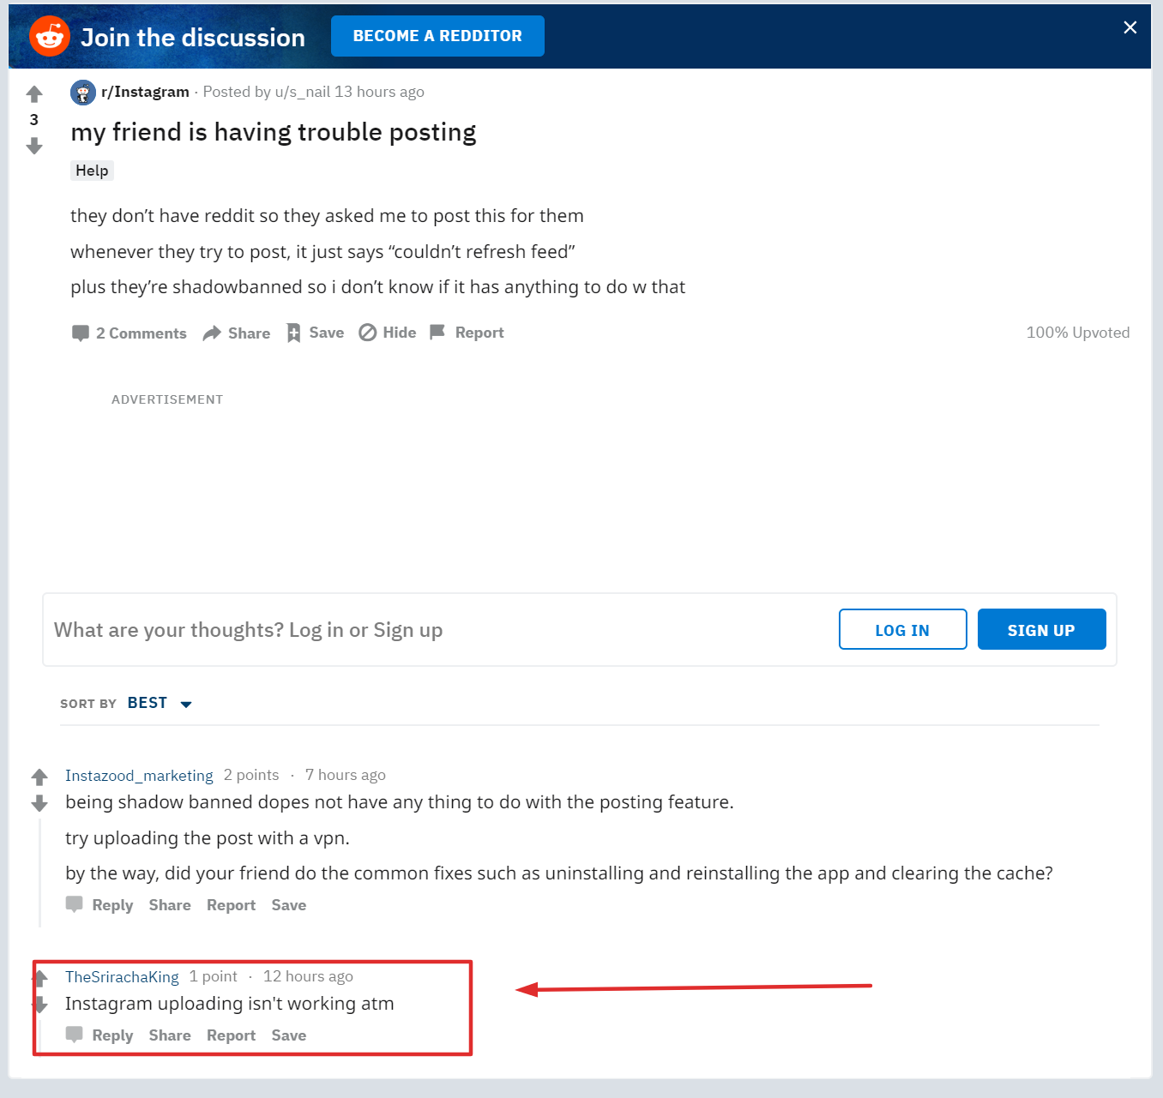Image resolution: width=1163 pixels, height=1098 pixels.
Task: Click the '7 hours ago' comment timestamp
Action: (x=346, y=775)
